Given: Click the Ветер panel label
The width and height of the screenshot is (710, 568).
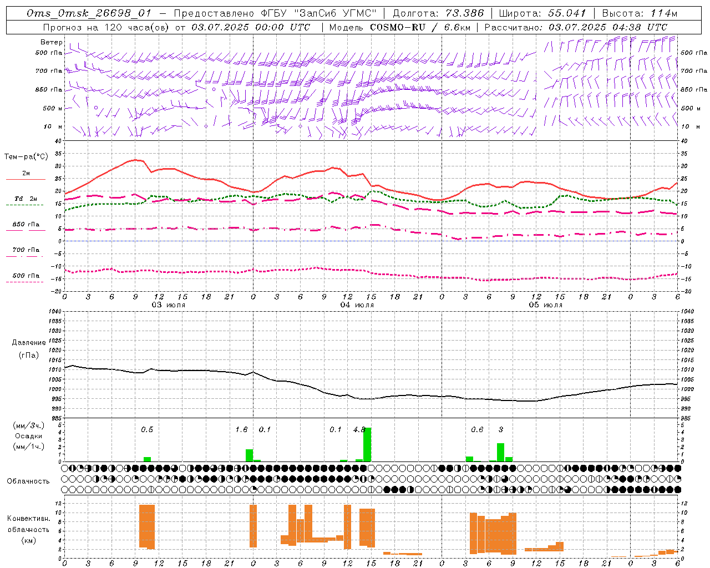Looking at the screenshot, I should click(x=51, y=42).
